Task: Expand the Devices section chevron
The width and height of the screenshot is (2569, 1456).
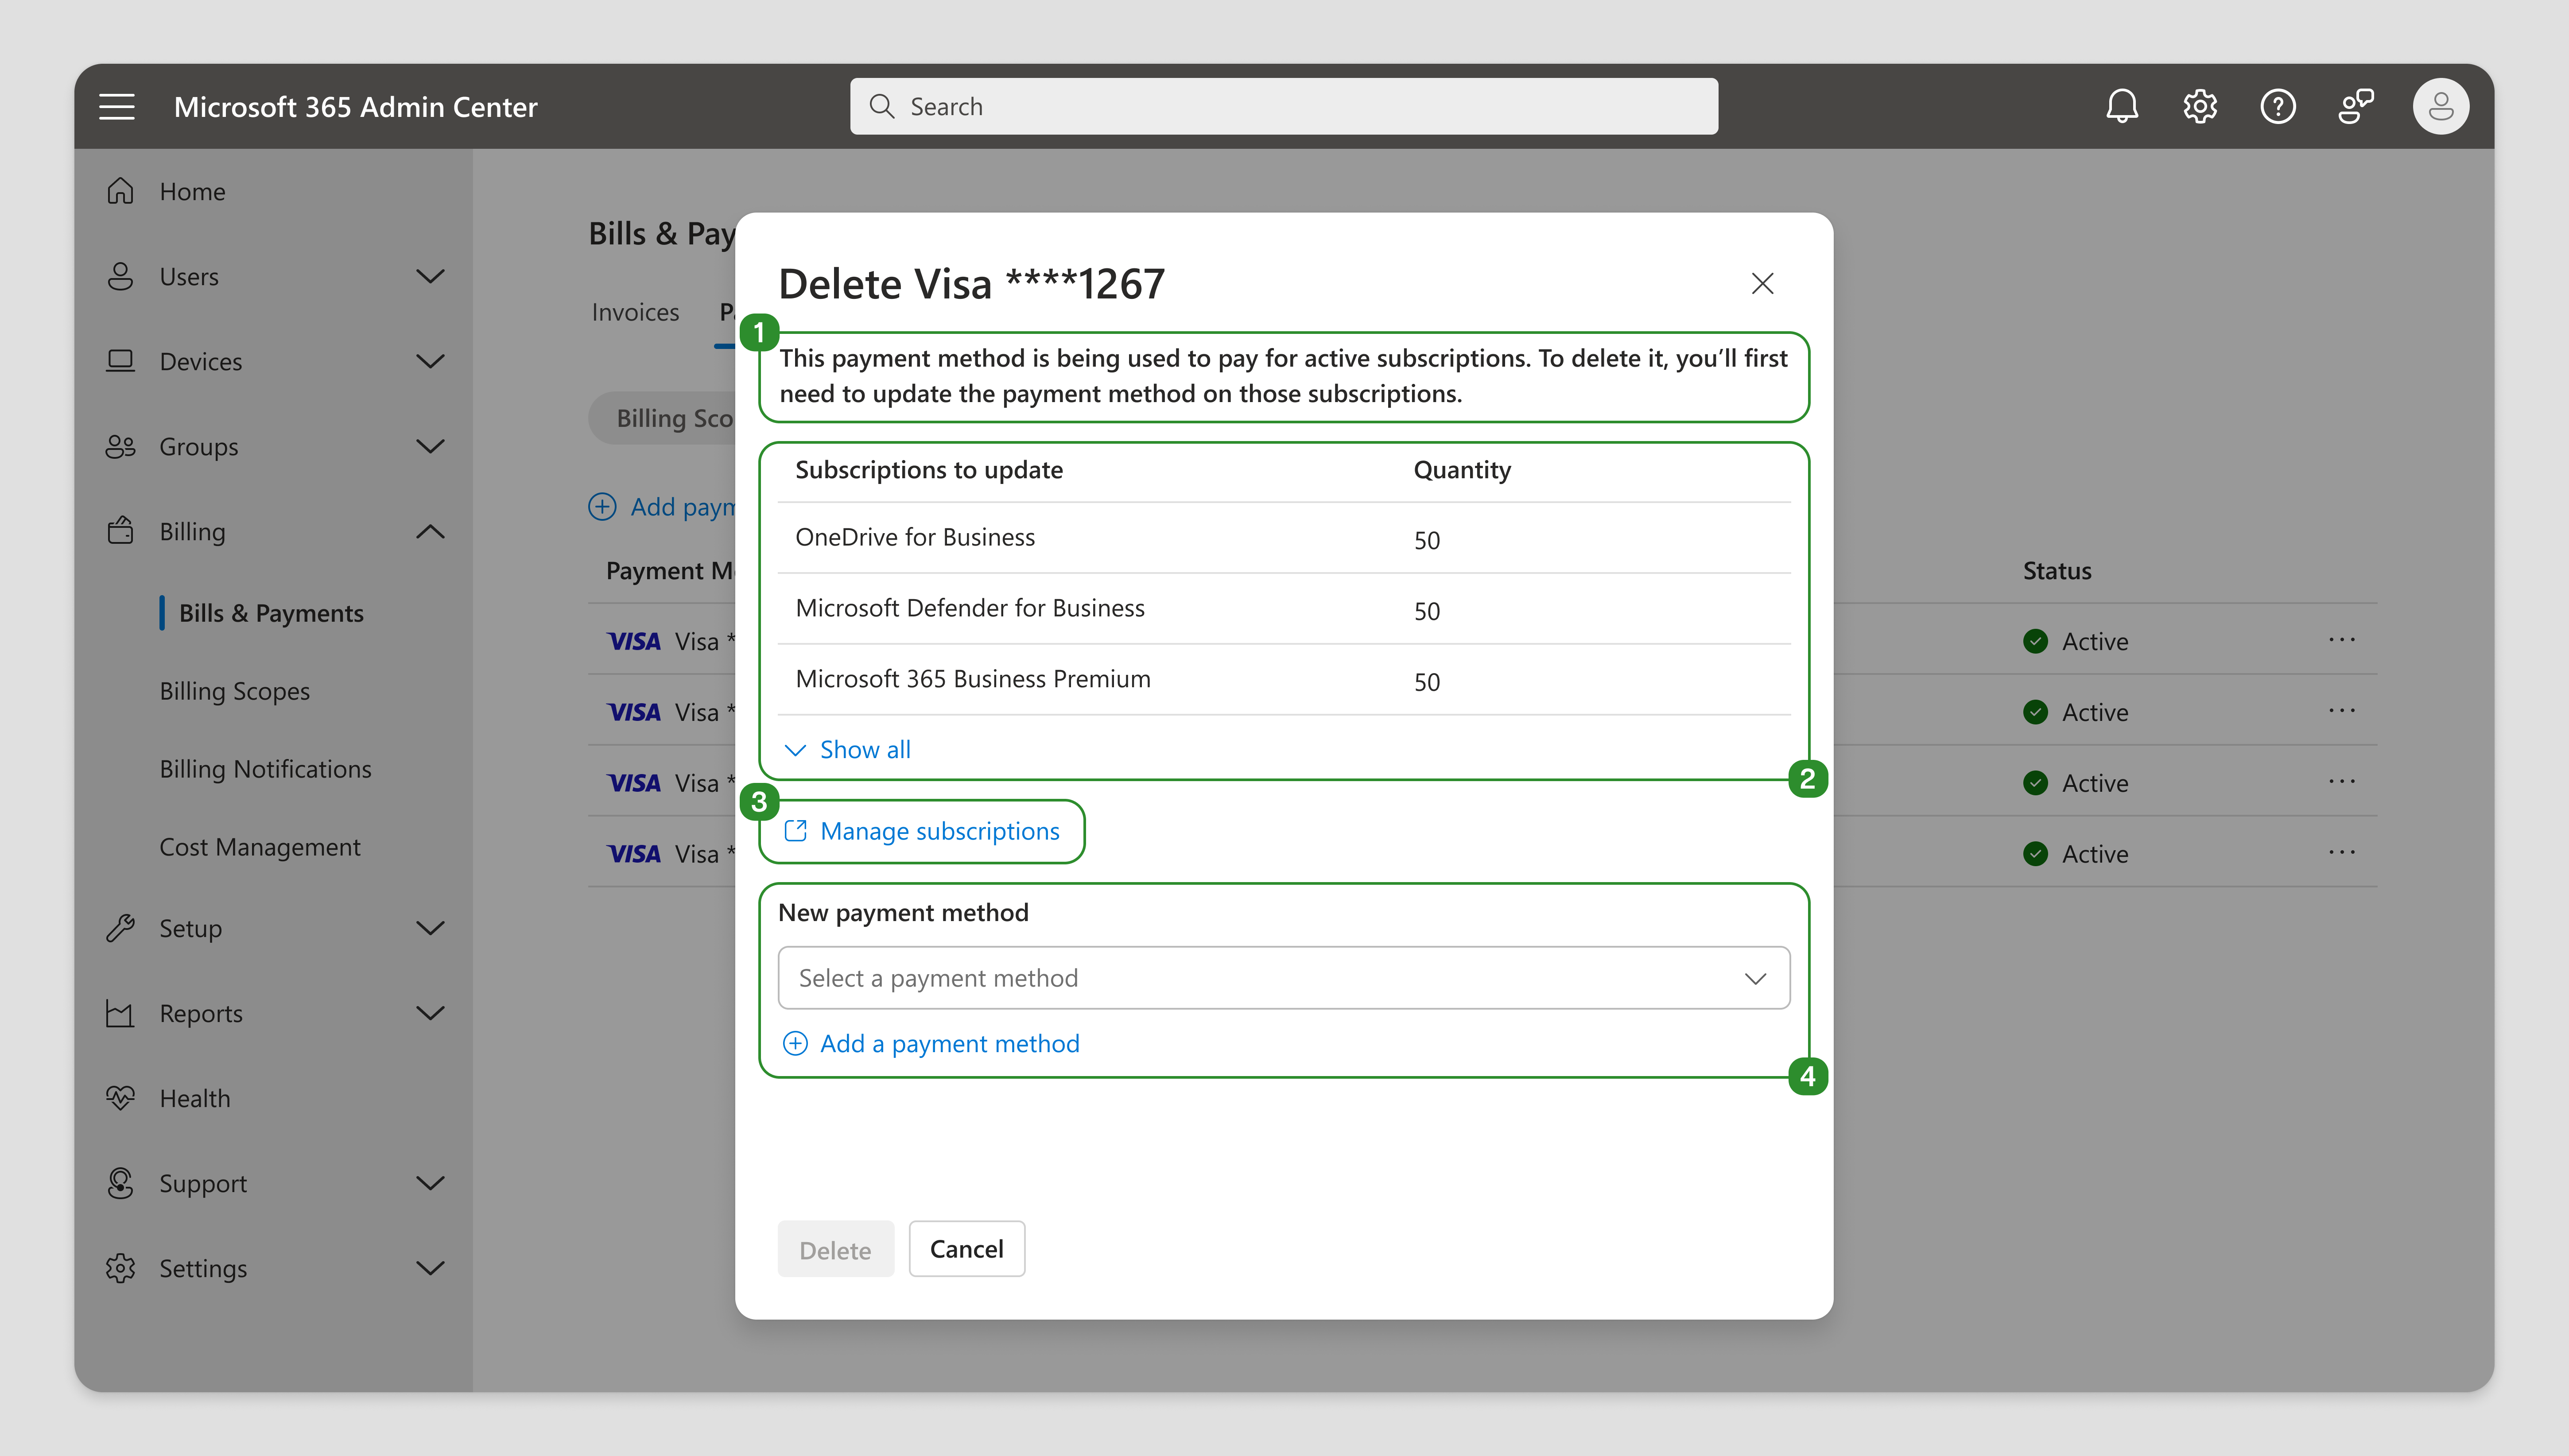Action: pos(430,361)
